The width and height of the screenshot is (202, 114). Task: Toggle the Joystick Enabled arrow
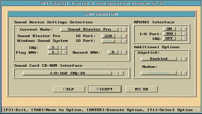click(184, 59)
